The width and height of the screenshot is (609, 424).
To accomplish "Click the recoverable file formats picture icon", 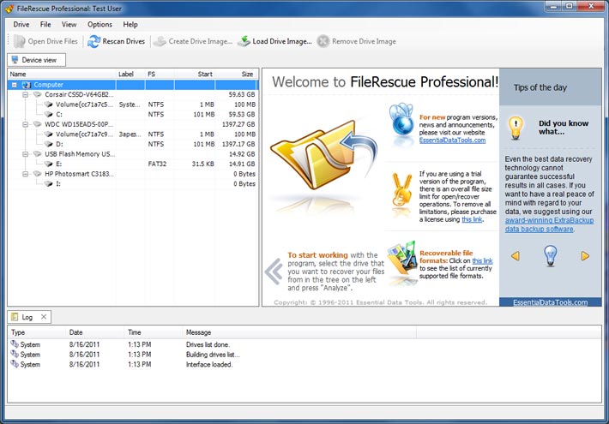I will coord(403,258).
